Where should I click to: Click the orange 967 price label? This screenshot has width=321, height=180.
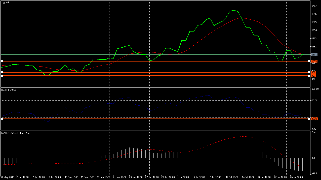click(x=314, y=76)
